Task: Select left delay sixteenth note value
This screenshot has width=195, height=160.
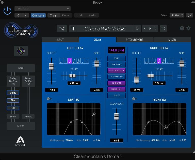Action: click(78, 61)
